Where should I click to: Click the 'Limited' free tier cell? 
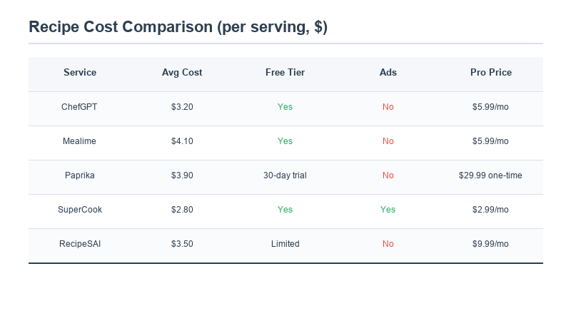click(285, 244)
